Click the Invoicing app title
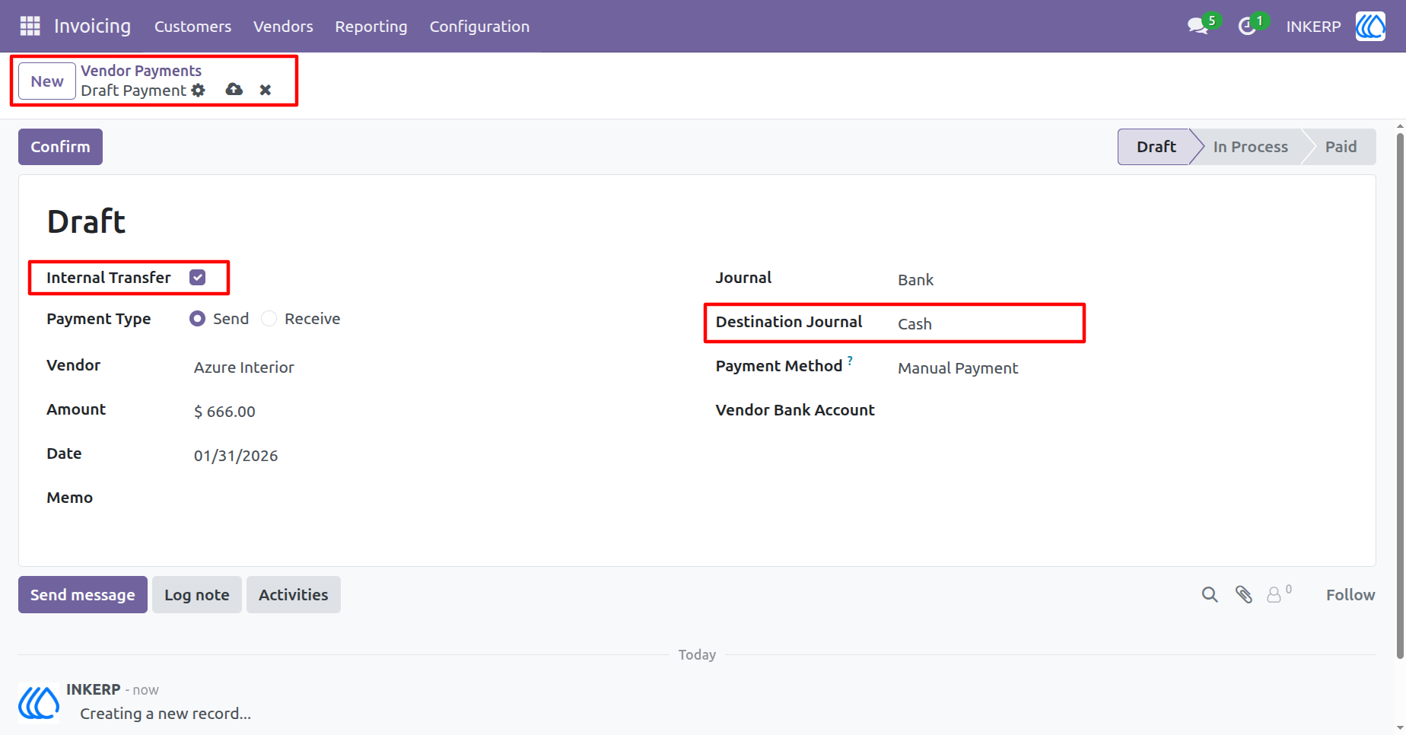Image resolution: width=1406 pixels, height=735 pixels. pos(93,27)
